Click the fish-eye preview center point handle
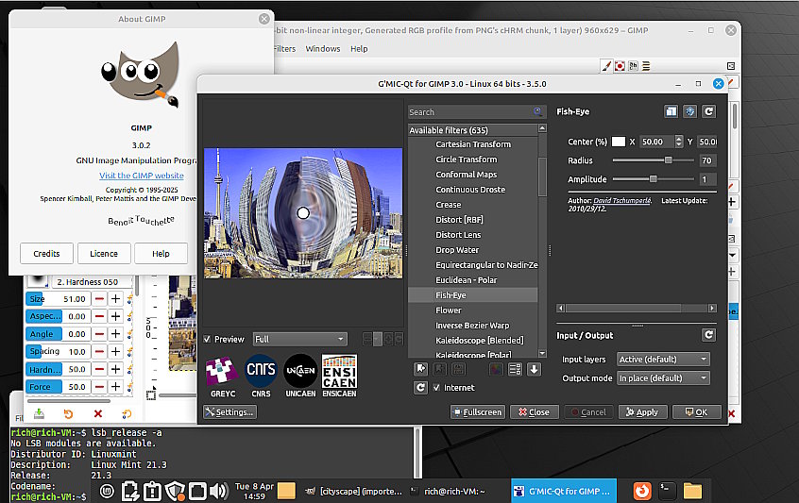 coord(303,213)
